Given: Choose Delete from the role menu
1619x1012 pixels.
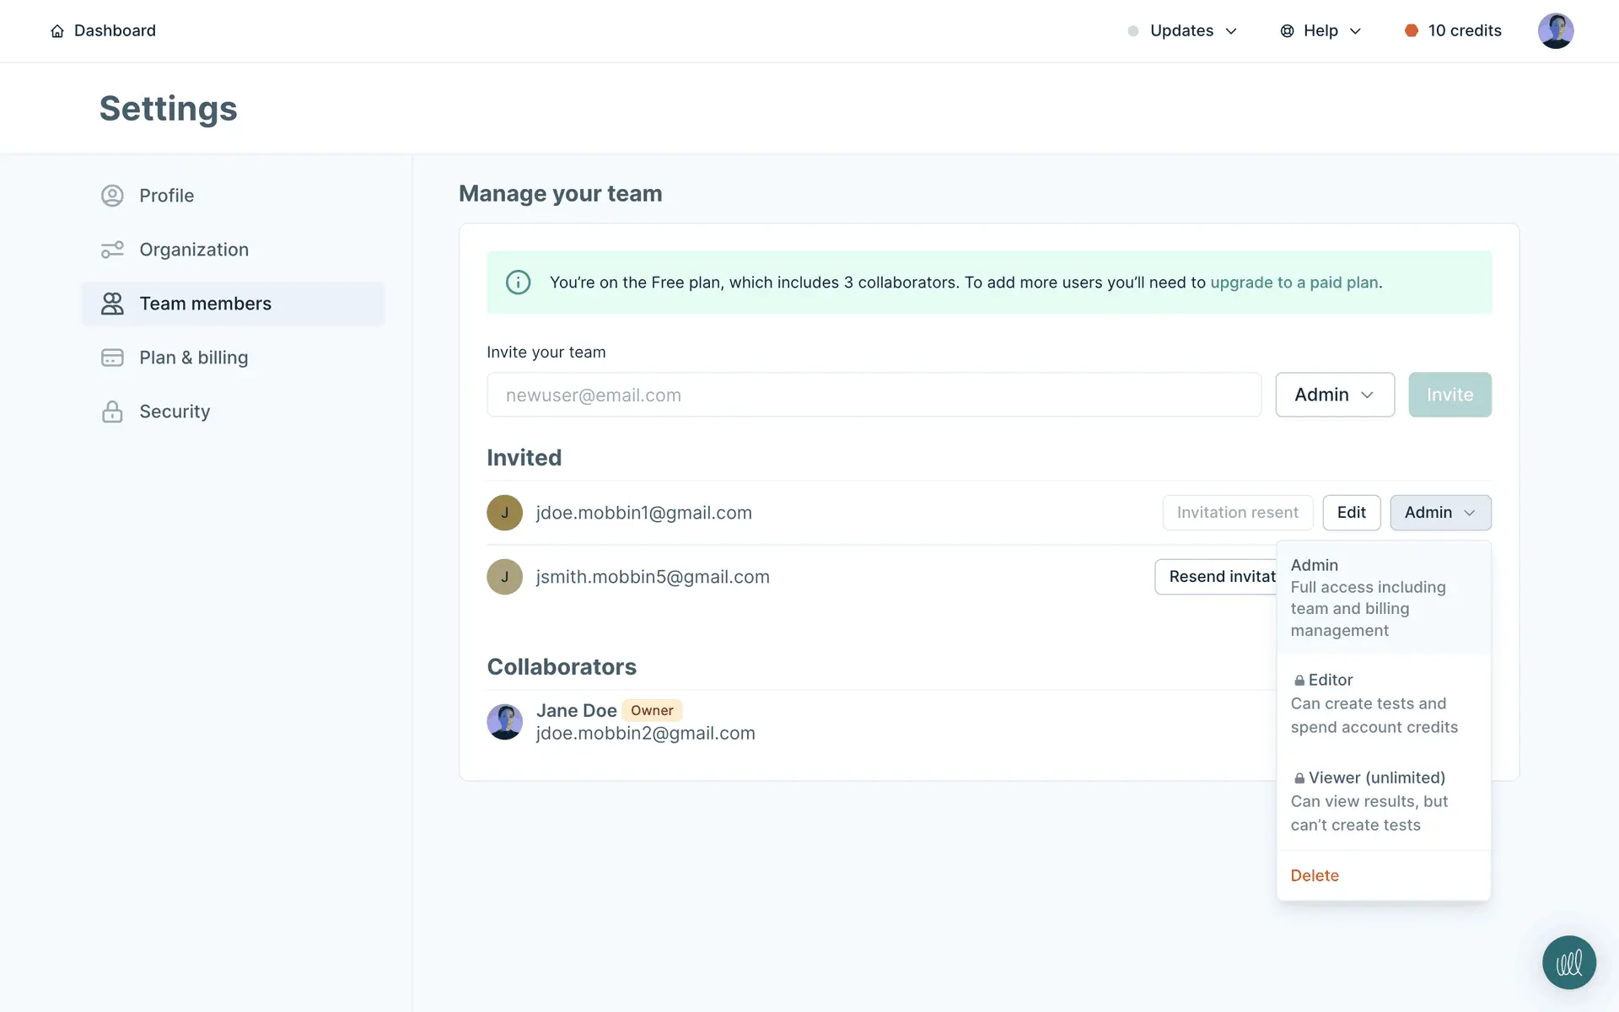Looking at the screenshot, I should (1315, 875).
